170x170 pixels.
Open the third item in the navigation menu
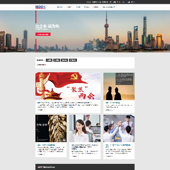(x=78, y=7)
